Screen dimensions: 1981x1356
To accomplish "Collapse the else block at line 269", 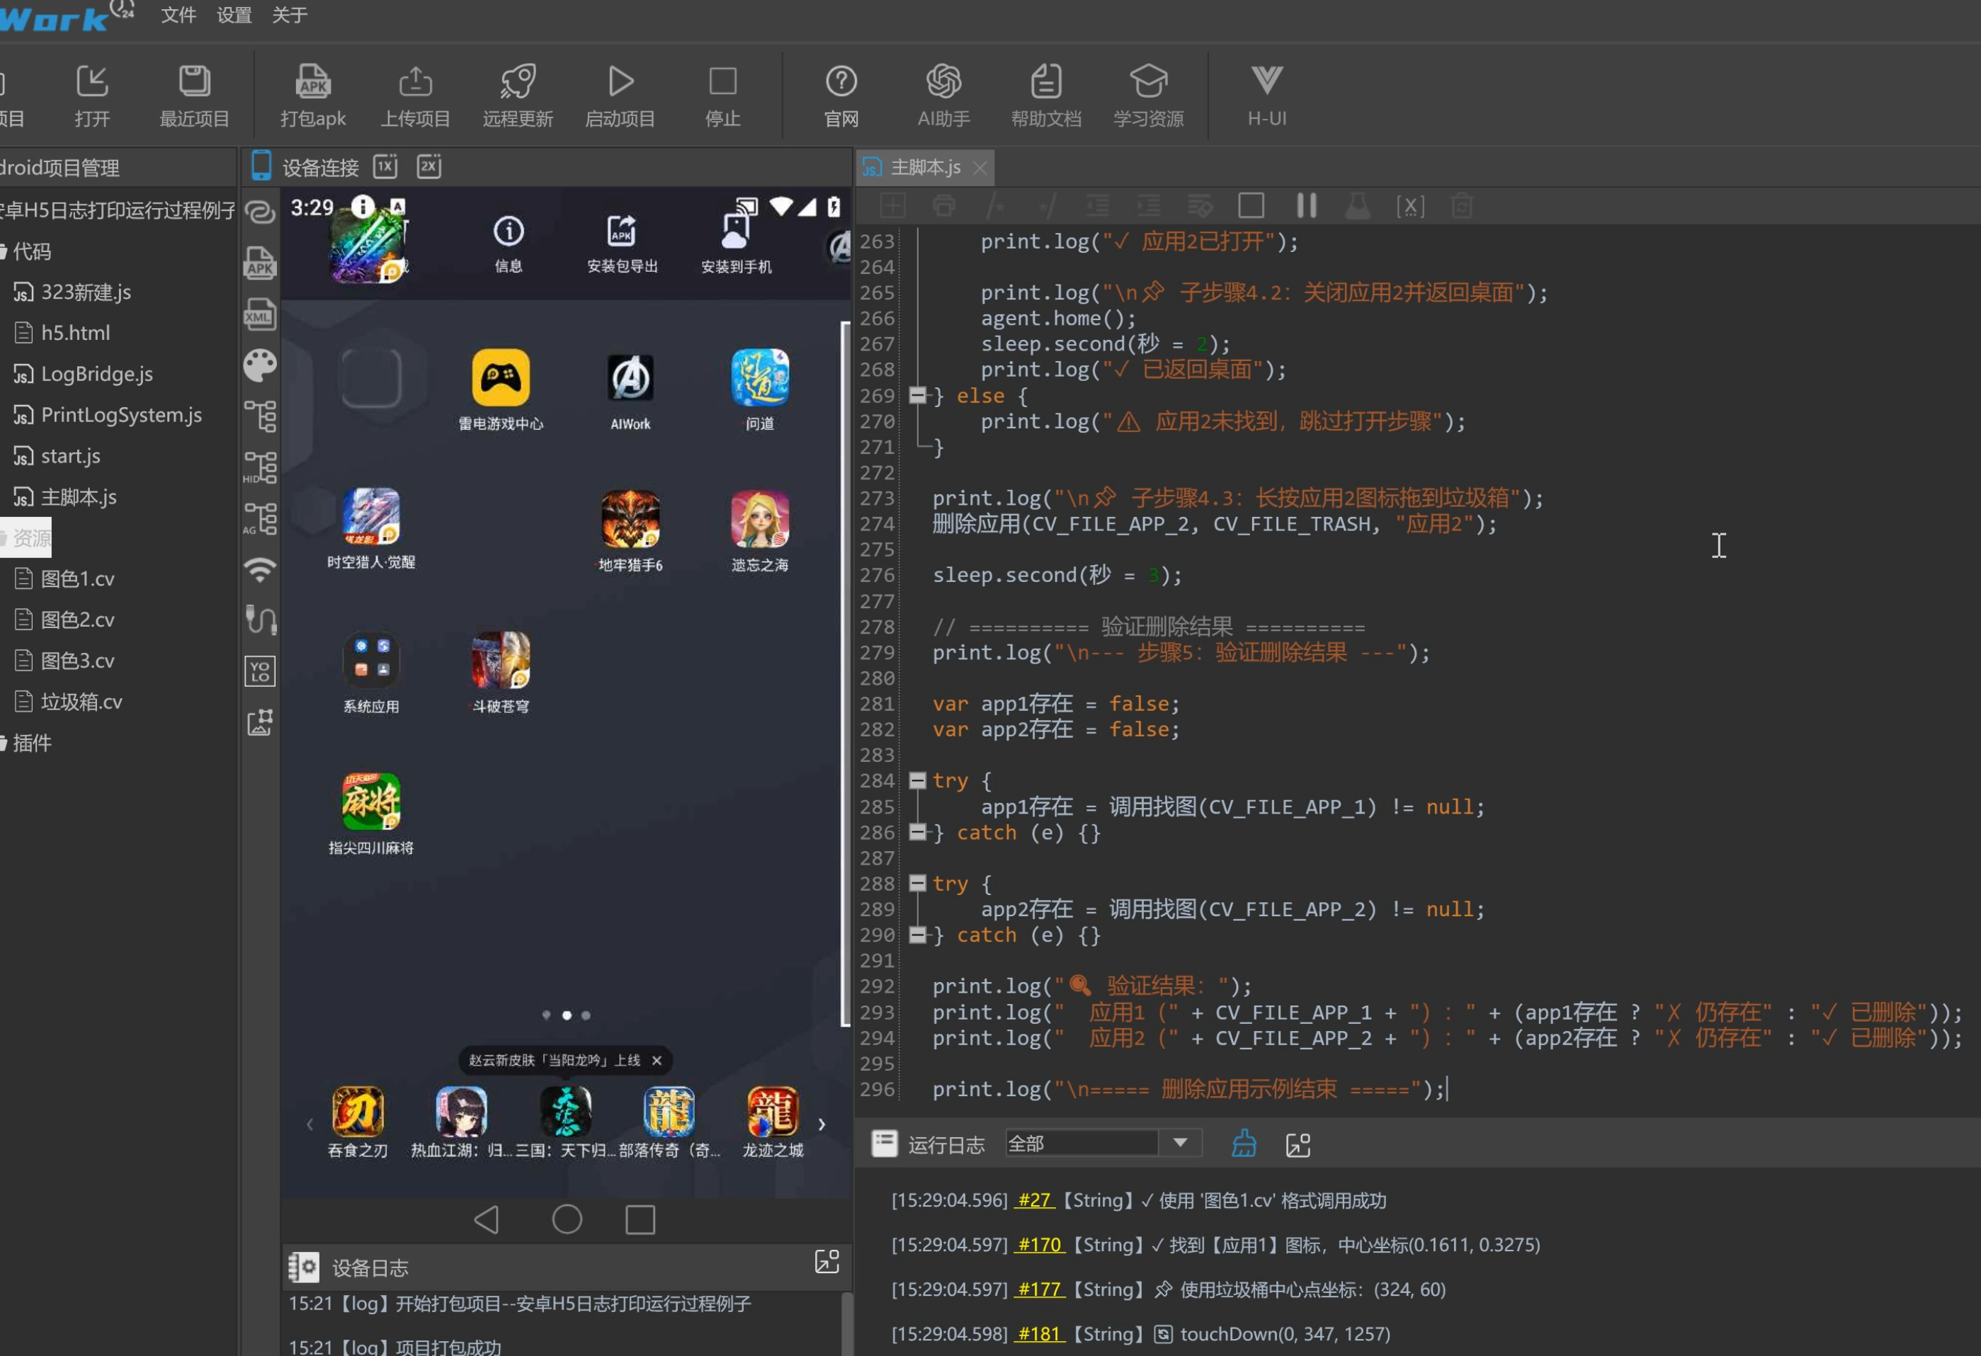I will (917, 395).
